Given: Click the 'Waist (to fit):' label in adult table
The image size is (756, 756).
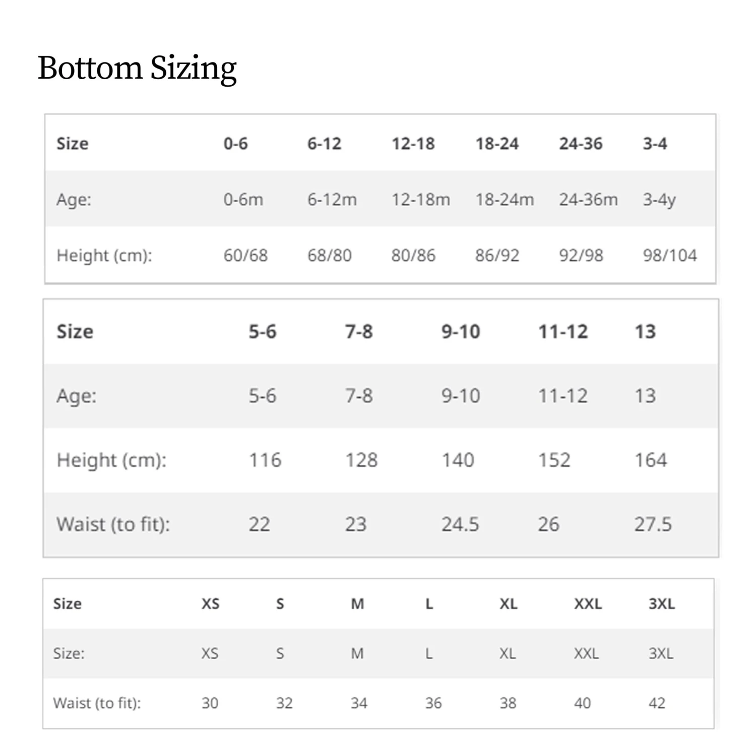Looking at the screenshot, I should click(x=97, y=703).
